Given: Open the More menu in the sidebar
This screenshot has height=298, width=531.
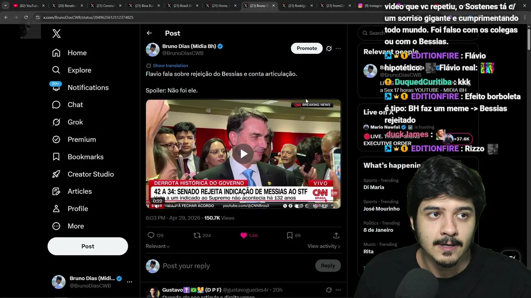Looking at the screenshot, I should click(68, 226).
